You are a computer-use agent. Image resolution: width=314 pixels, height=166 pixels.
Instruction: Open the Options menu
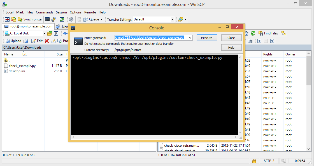pyautogui.click(x=76, y=12)
